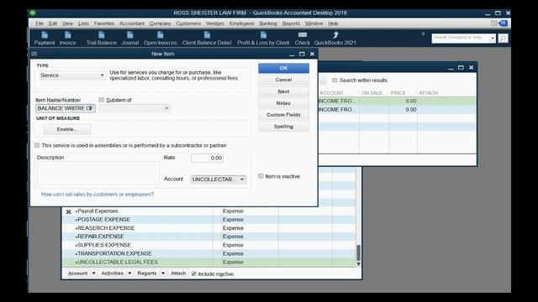This screenshot has height=302, width=538.
Task: Open the Account UNCOLLECTAB dropdown
Action: [242, 180]
